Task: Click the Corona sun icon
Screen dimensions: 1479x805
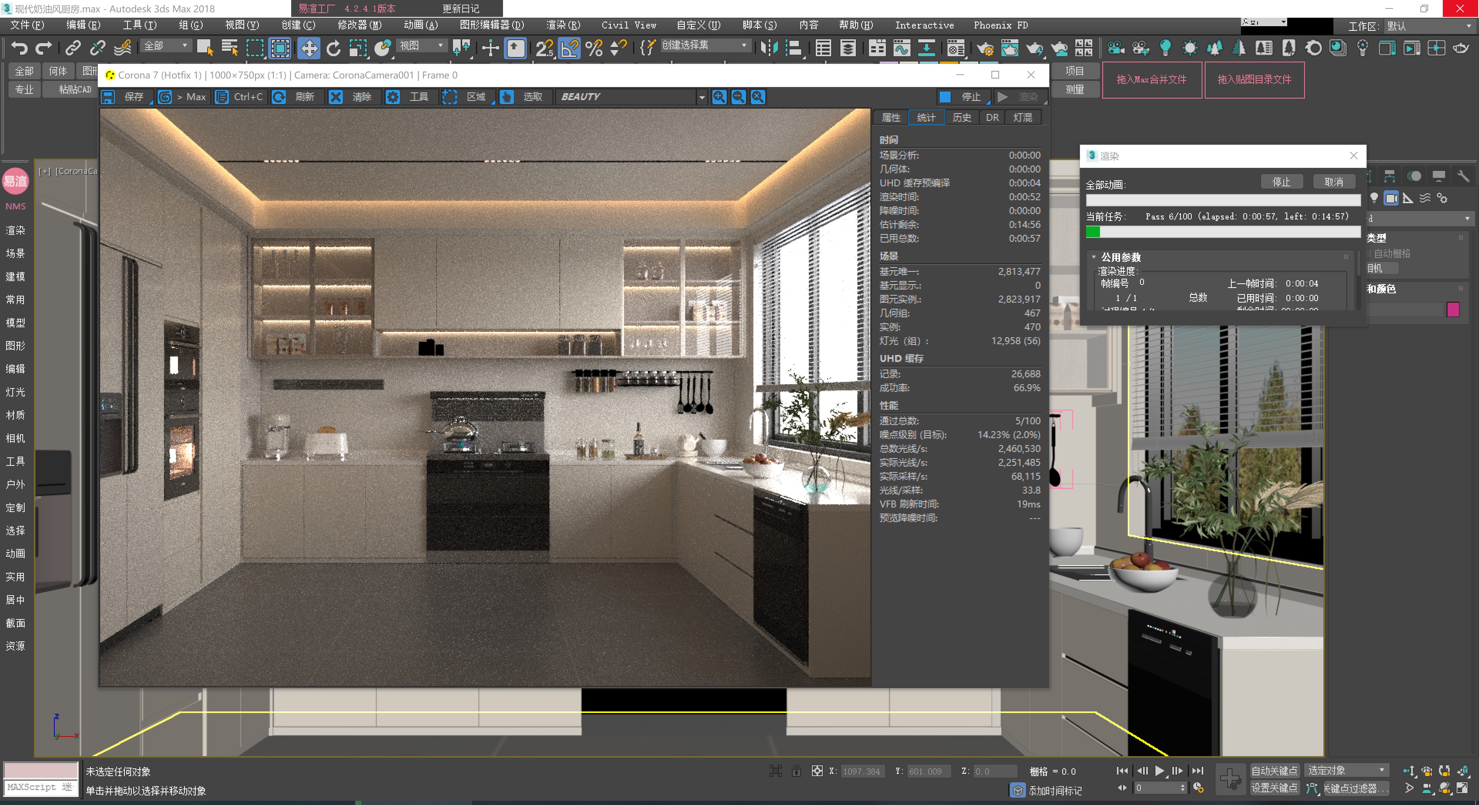Action: coord(1190,48)
